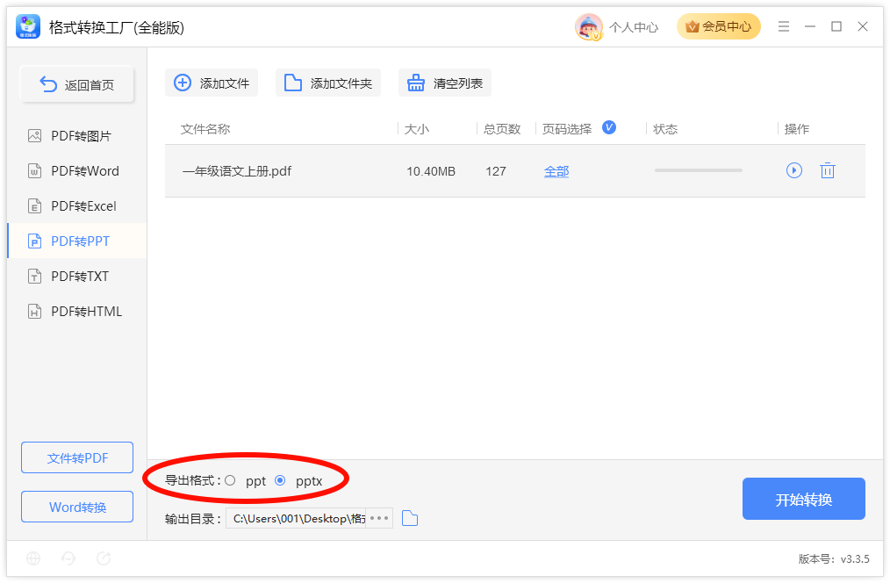Click 添加文件 to add a file
This screenshot has height=583, width=890.
pyautogui.click(x=212, y=83)
